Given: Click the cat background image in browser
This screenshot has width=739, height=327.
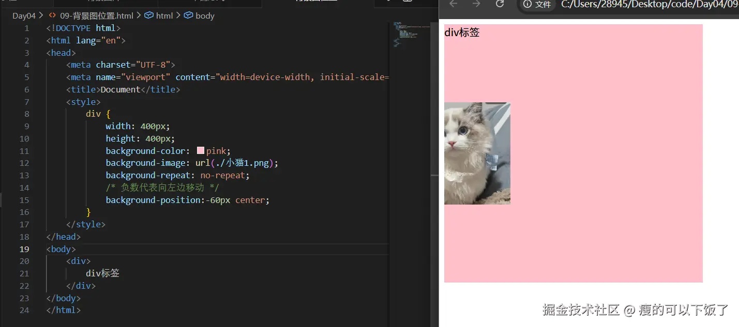Looking at the screenshot, I should (x=477, y=153).
